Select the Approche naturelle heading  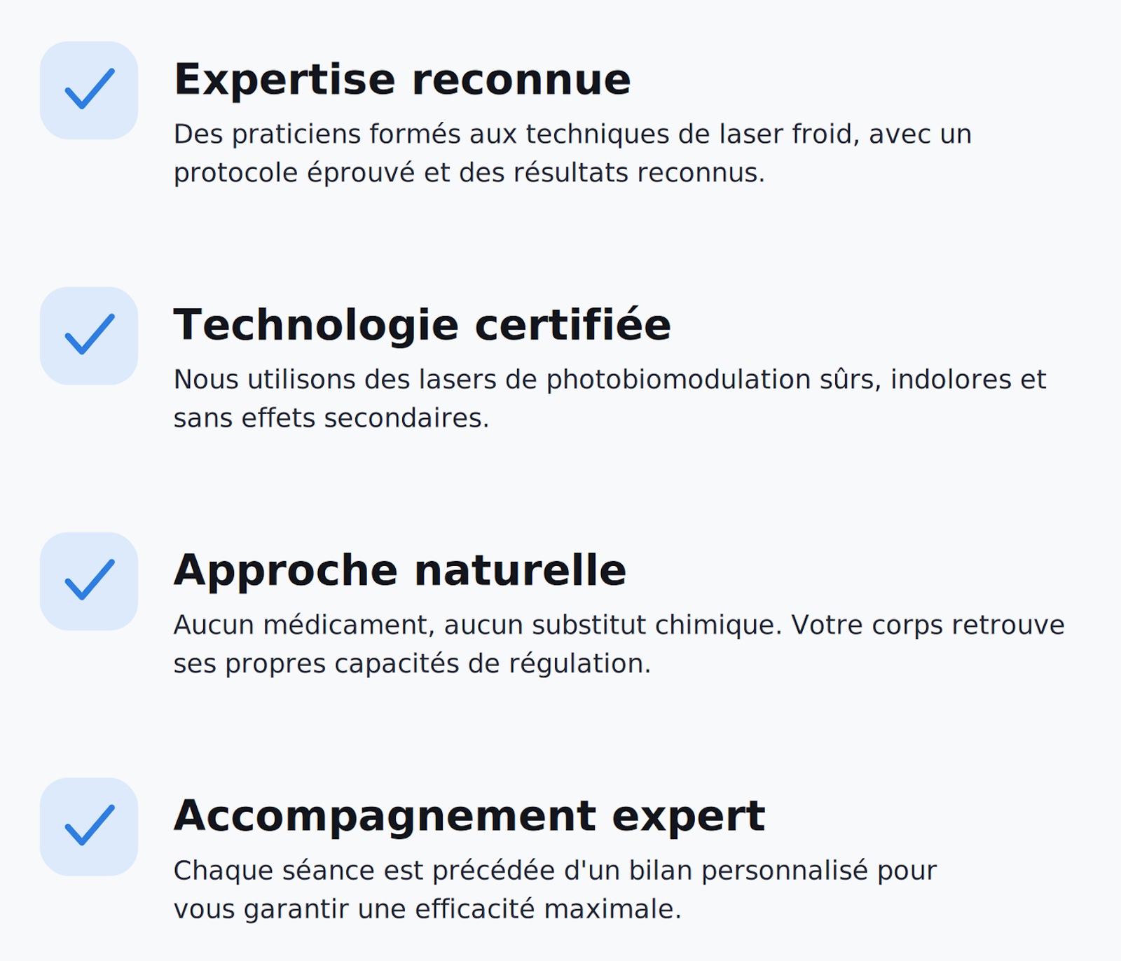[x=399, y=570]
